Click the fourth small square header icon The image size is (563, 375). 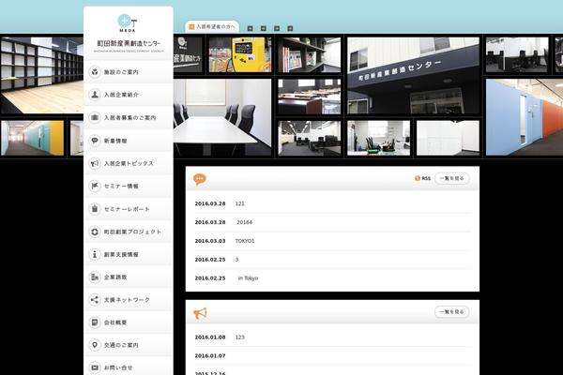point(290,28)
